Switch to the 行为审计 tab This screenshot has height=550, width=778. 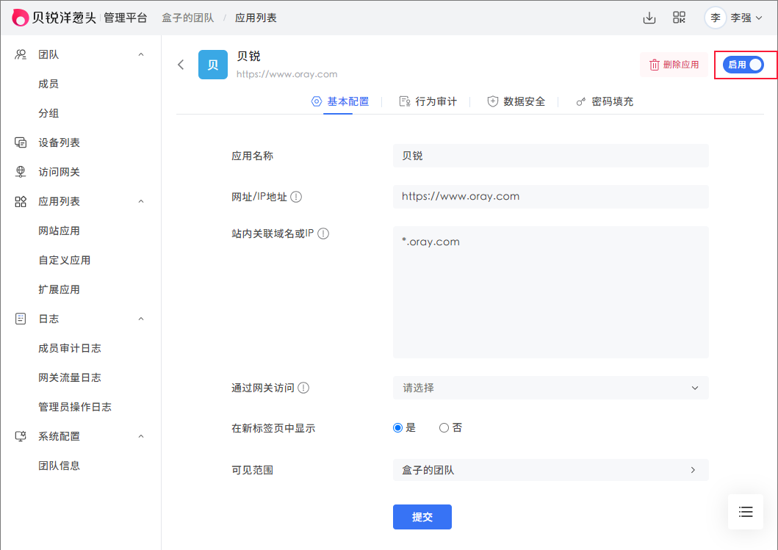[x=428, y=101]
